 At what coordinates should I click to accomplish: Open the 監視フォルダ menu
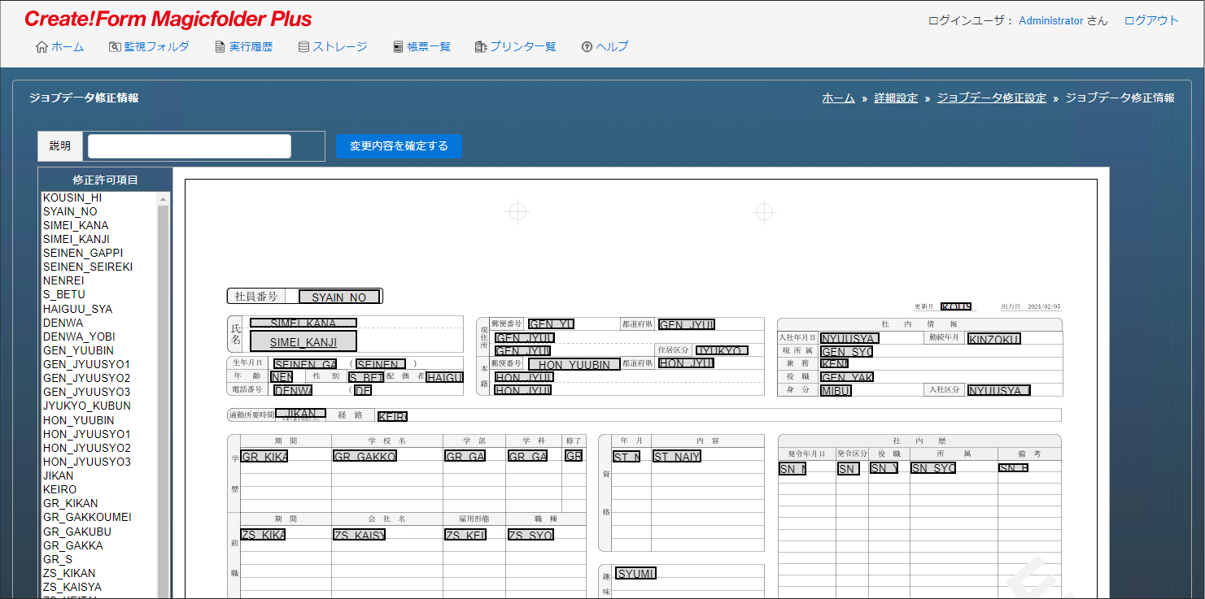click(157, 47)
